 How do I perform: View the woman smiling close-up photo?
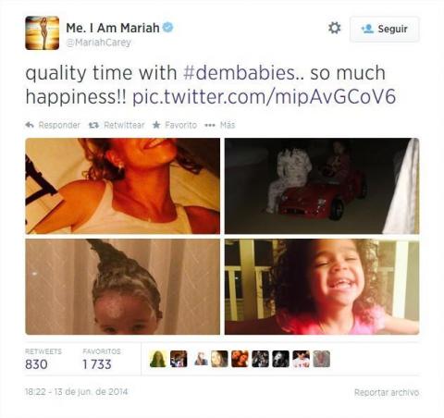click(123, 186)
